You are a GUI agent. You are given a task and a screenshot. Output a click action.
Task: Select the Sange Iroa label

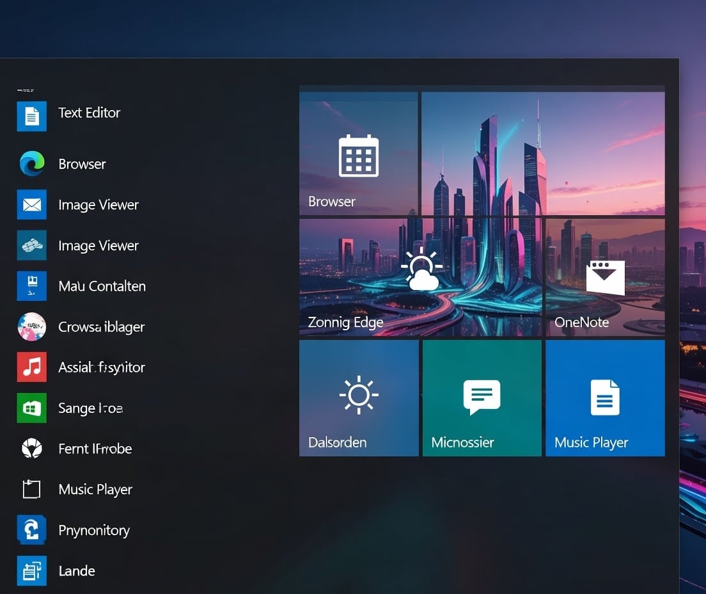[x=90, y=408]
